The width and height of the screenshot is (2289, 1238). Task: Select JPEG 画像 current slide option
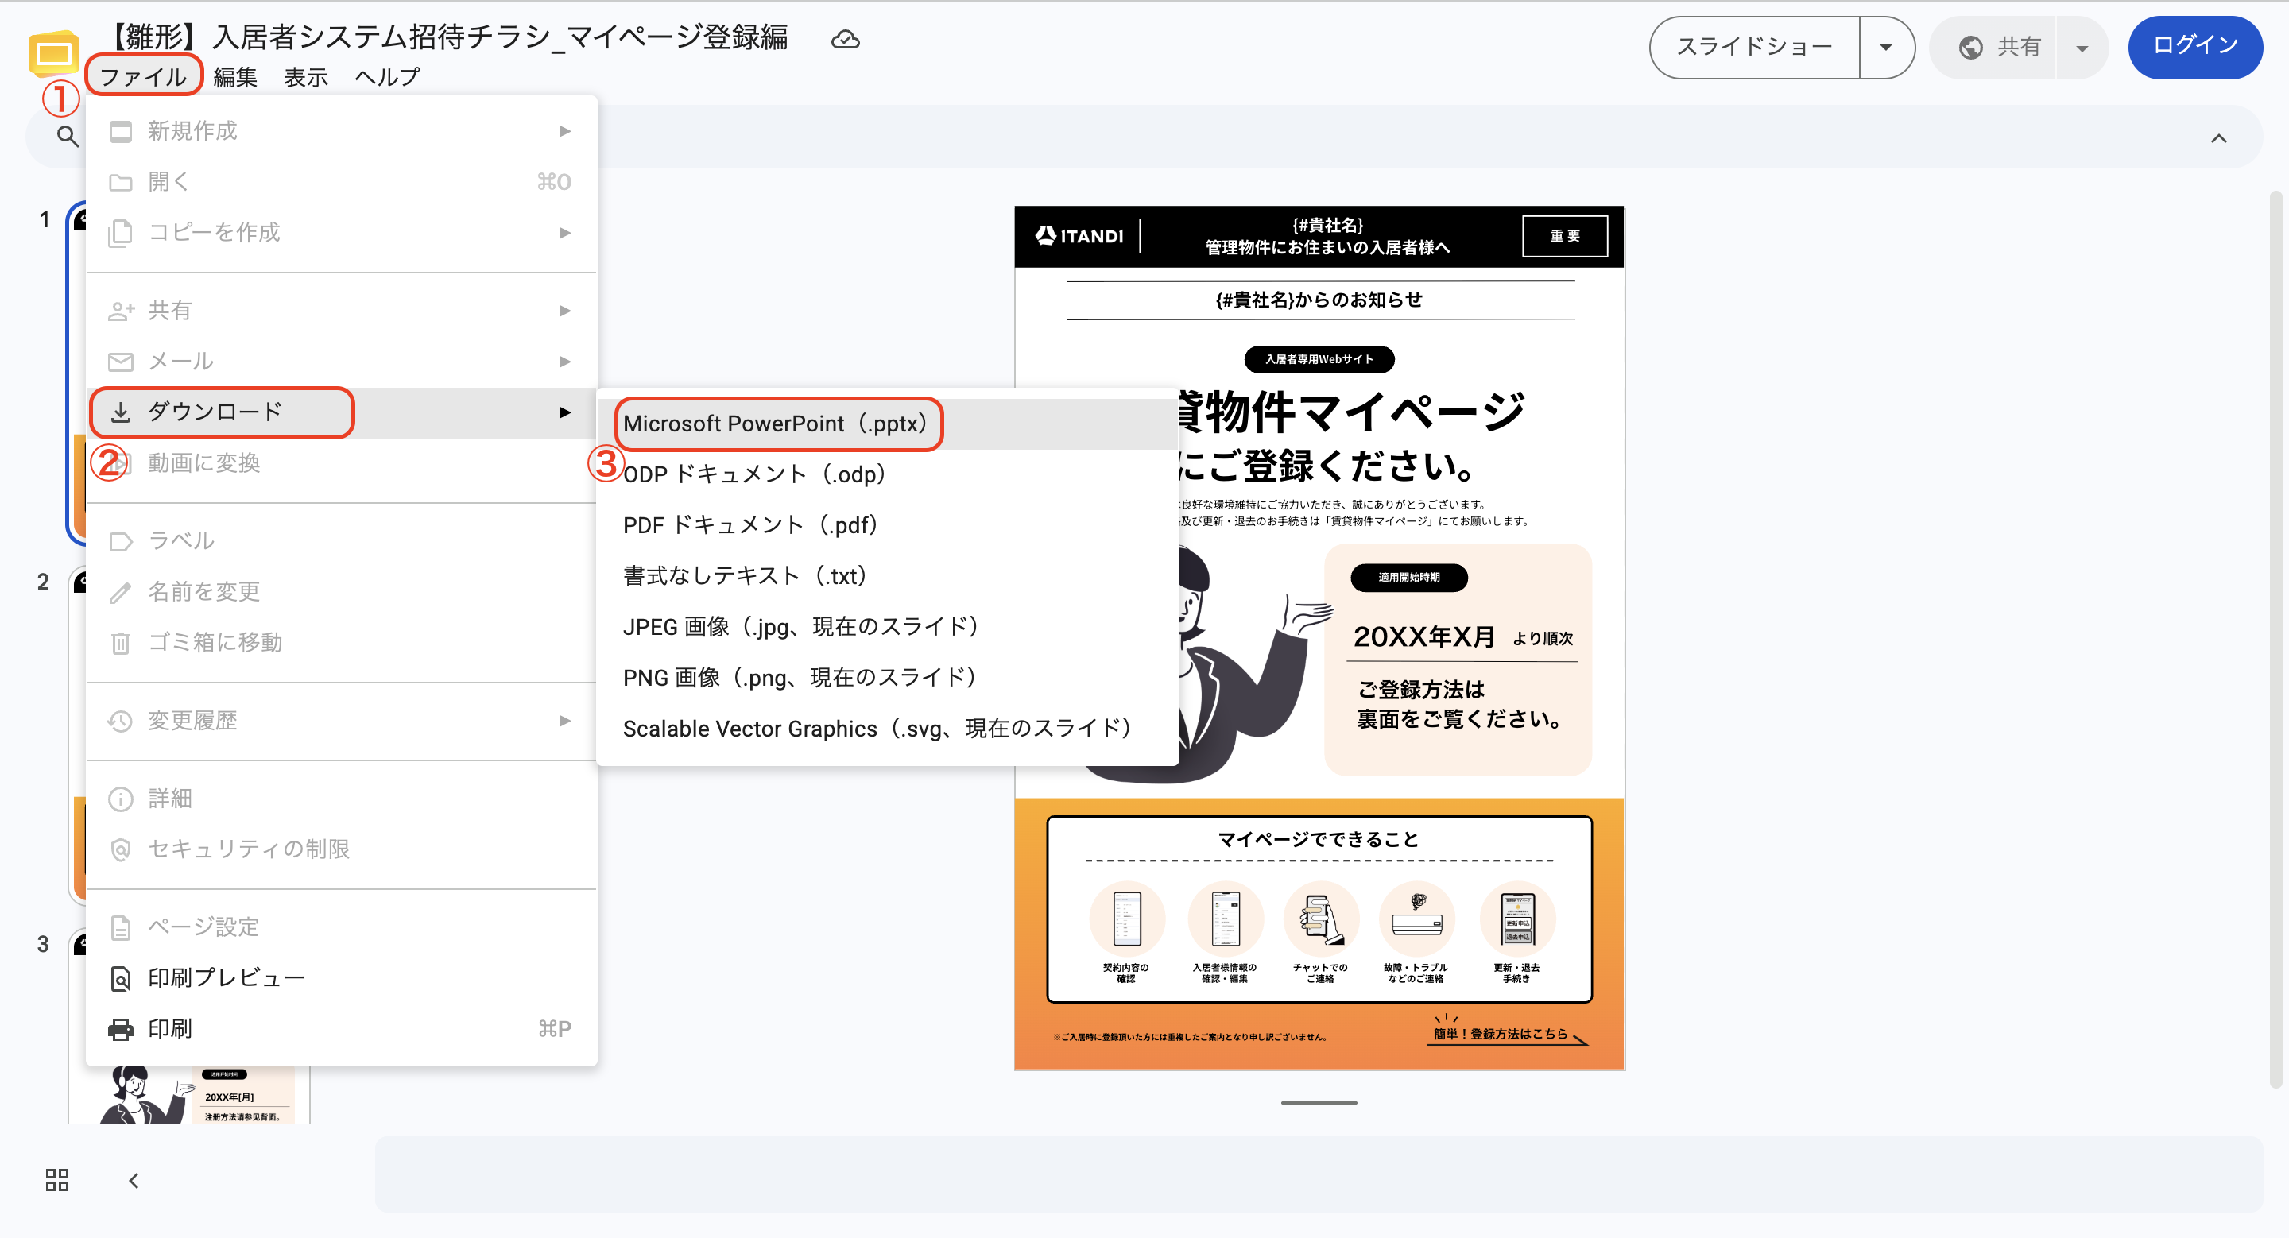point(887,627)
